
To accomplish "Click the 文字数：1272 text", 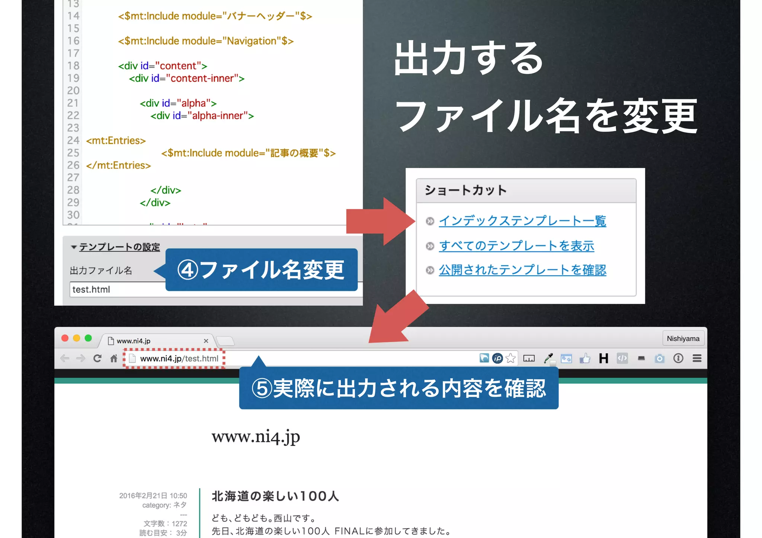I will click(165, 523).
